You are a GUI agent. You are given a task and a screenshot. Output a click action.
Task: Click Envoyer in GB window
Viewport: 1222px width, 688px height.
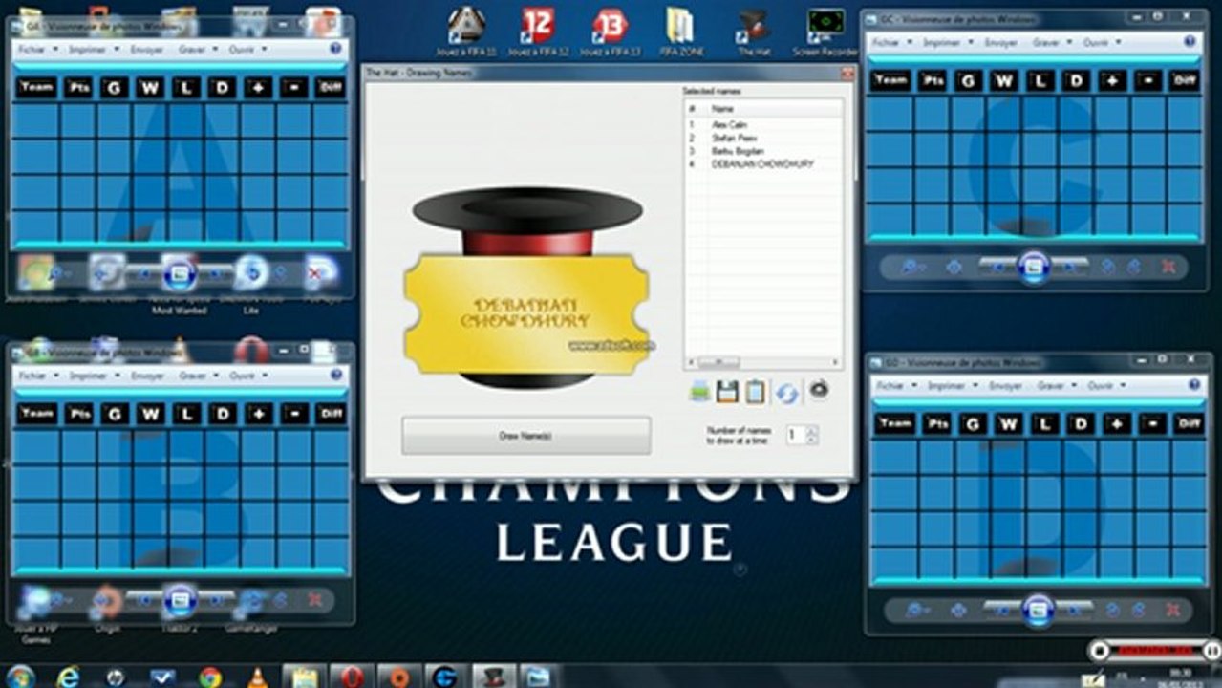(x=146, y=376)
